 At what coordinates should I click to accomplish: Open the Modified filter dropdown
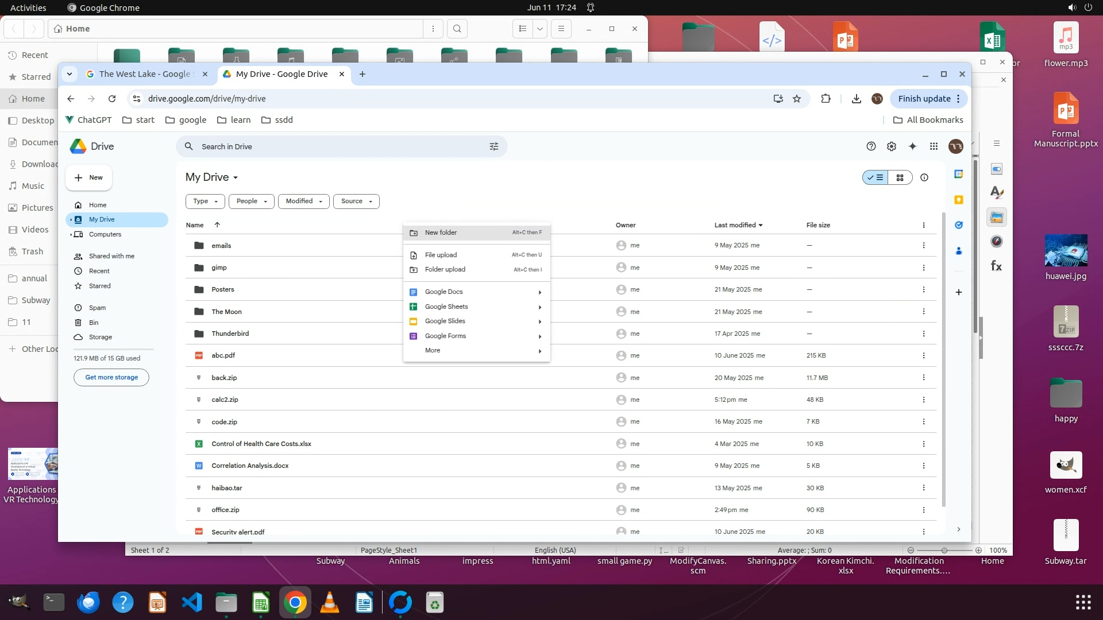303,201
